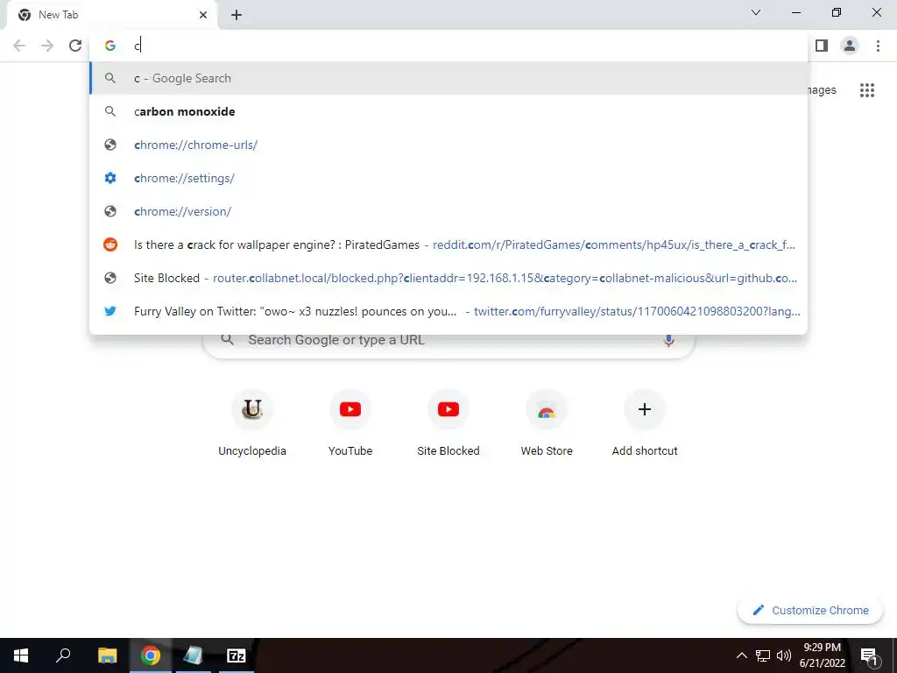Open Windows taskbar search
The height and width of the screenshot is (673, 897).
coord(63,655)
